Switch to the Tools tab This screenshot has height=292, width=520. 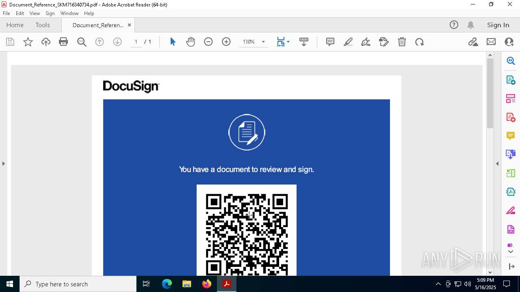43,25
